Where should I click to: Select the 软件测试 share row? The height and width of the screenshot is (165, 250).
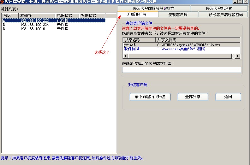click(182, 49)
